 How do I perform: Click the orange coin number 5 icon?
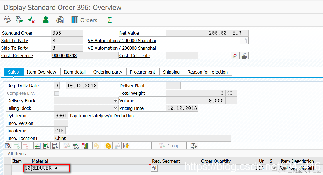tap(108, 146)
